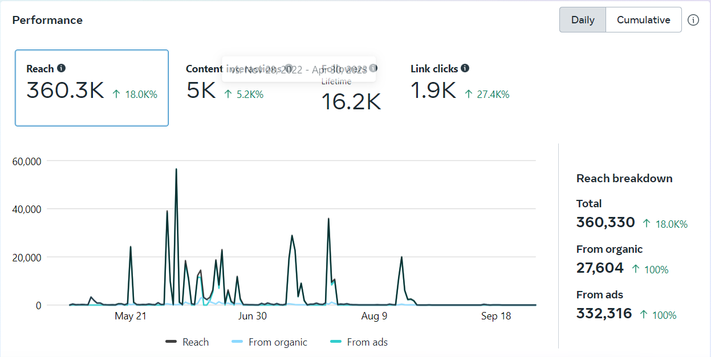
Task: Open the Content interactions 5K metric
Action: [x=202, y=90]
